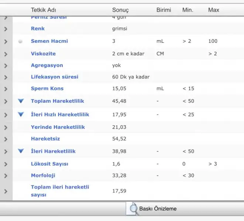
Task: Click the Sonuç column header
Action: [x=120, y=10]
